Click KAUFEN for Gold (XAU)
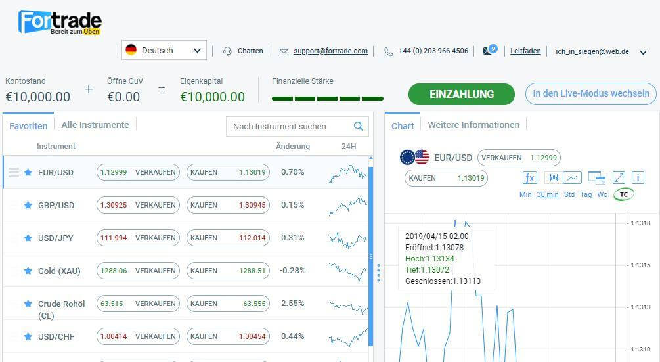 228,271
